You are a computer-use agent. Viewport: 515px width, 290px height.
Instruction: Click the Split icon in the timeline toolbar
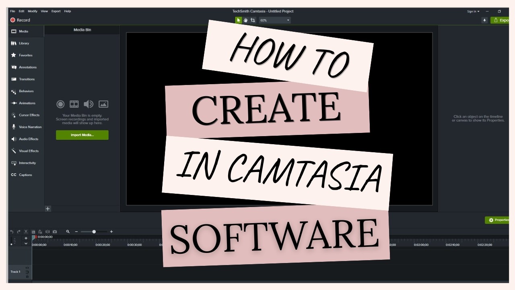click(47, 232)
